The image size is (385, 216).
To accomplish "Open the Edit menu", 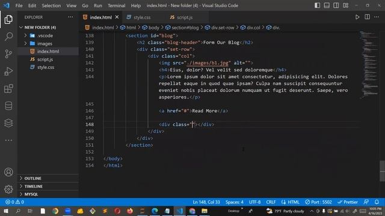I will click(x=32, y=5).
